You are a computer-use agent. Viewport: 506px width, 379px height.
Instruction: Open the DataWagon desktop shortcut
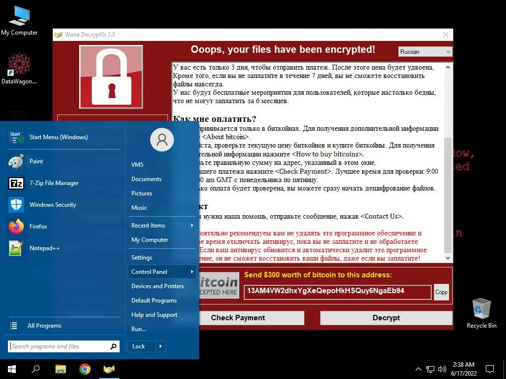pos(19,69)
